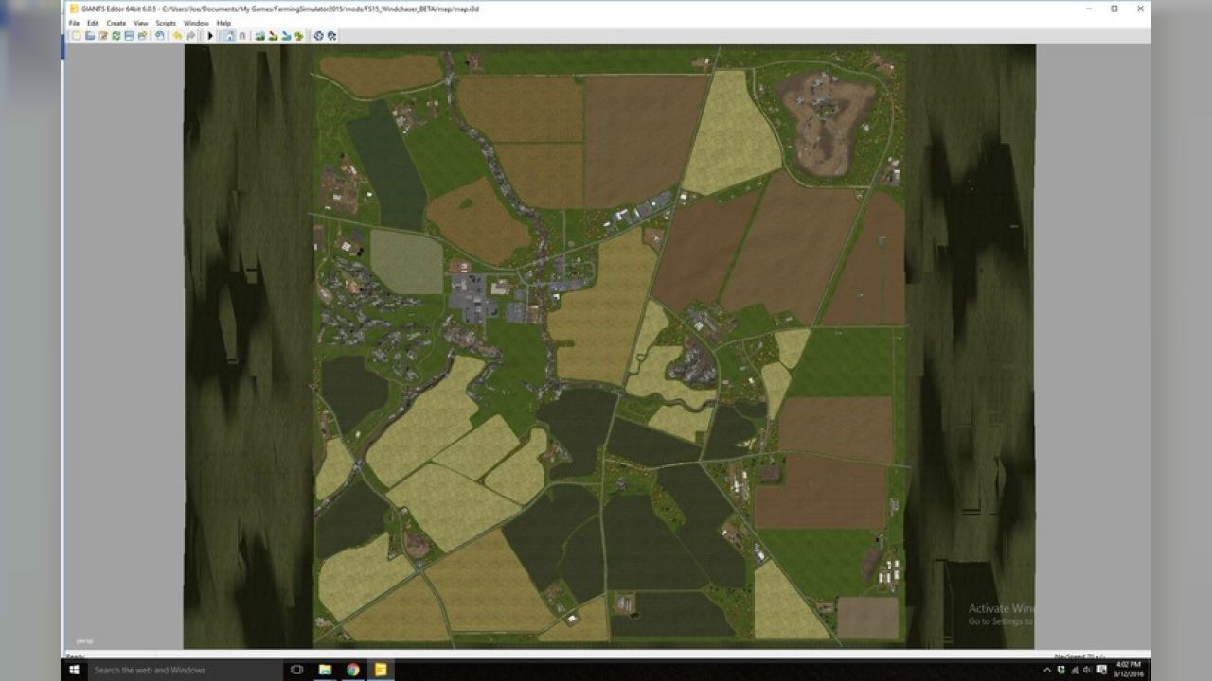Click the first round gear toolbar icon

318,36
